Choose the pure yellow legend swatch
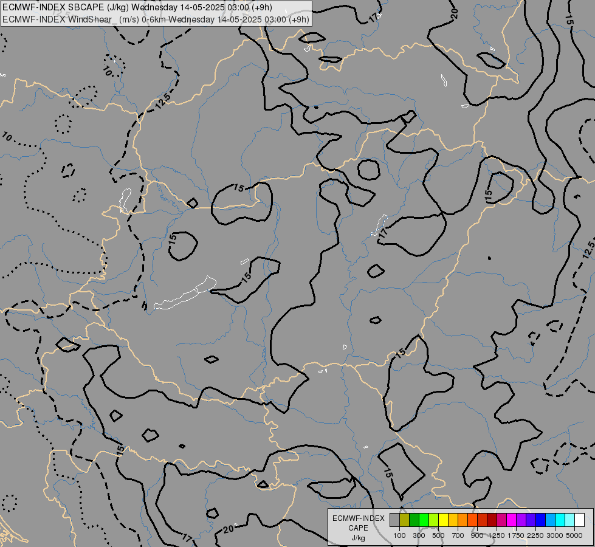The image size is (595, 547). (443, 520)
